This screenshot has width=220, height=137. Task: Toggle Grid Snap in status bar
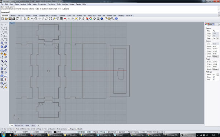81,132
